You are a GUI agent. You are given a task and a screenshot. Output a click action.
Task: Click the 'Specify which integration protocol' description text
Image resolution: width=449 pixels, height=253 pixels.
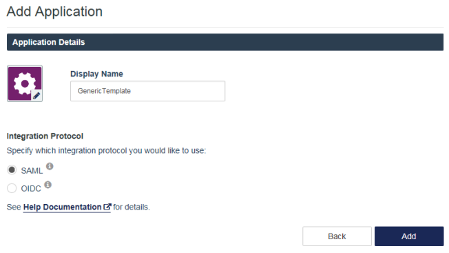(x=106, y=151)
